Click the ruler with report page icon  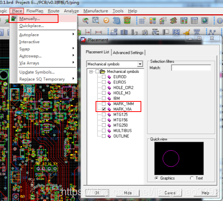166,32
